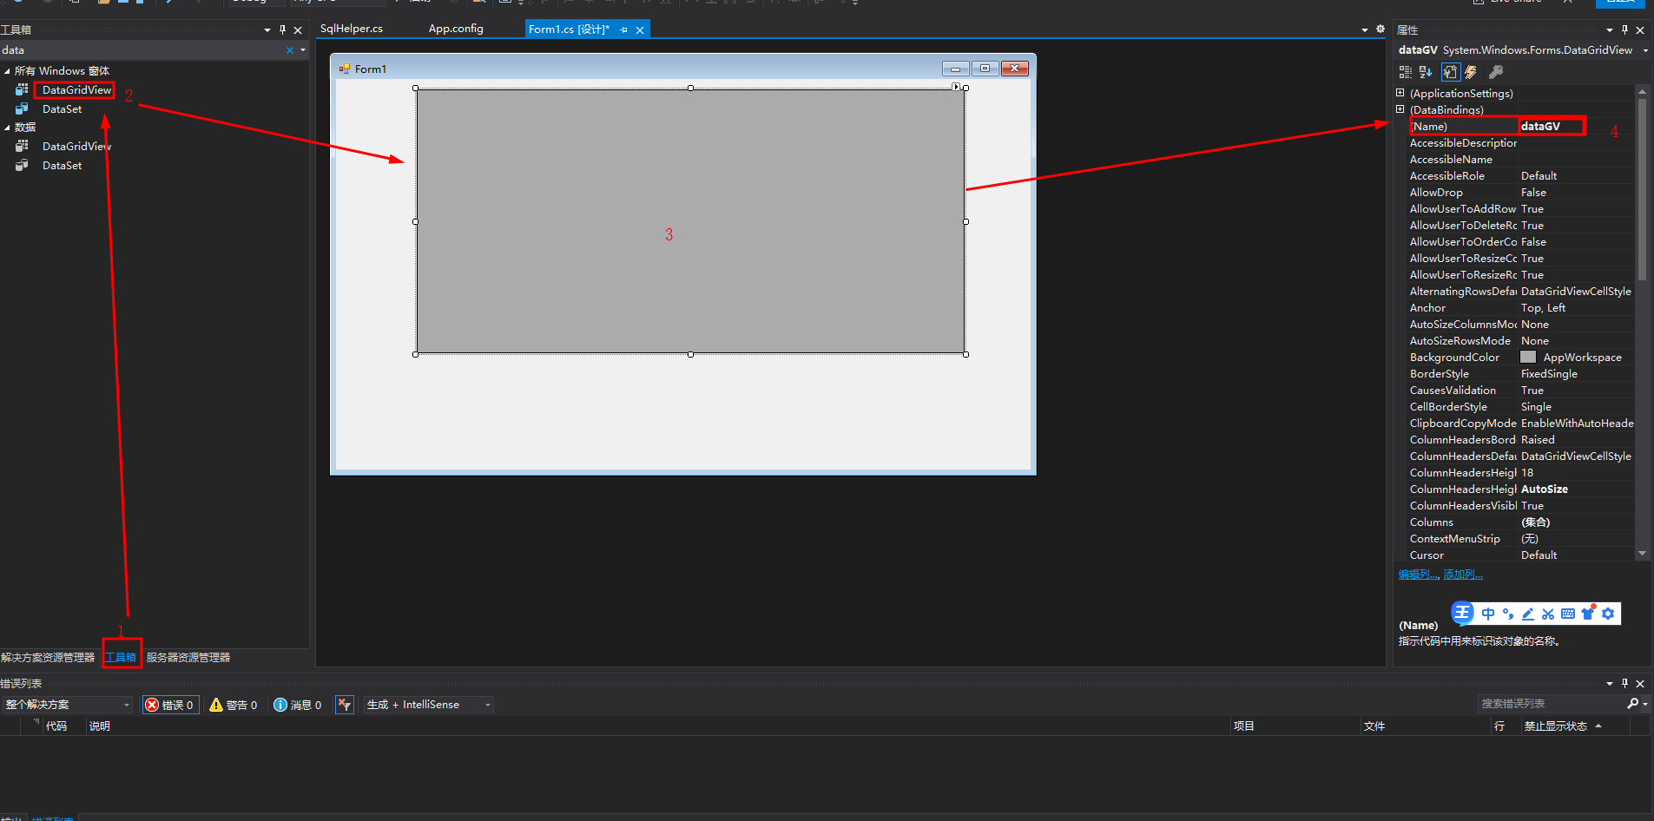The height and width of the screenshot is (821, 1654).
Task: Select DataSet under 所有 Windows 窗体
Action: click(x=62, y=109)
